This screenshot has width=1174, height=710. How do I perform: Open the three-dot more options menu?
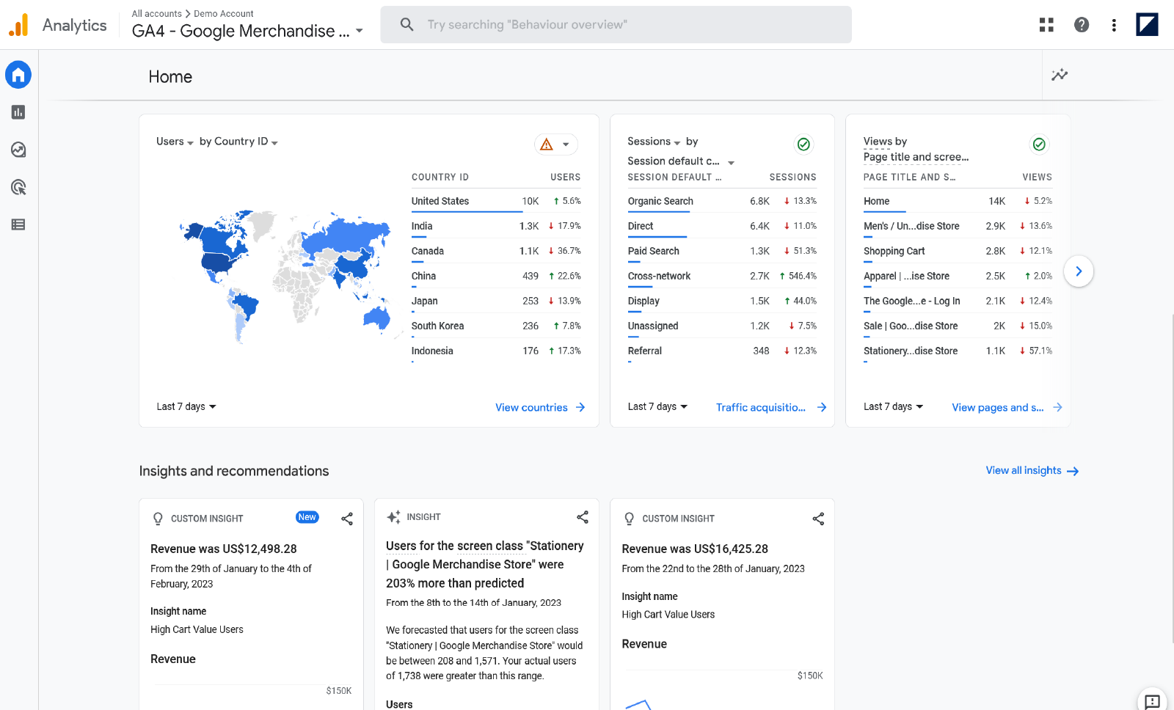click(x=1114, y=25)
